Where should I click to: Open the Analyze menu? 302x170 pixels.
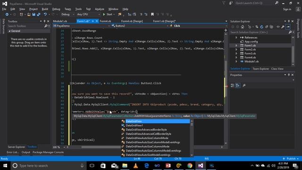pyautogui.click(x=100, y=9)
